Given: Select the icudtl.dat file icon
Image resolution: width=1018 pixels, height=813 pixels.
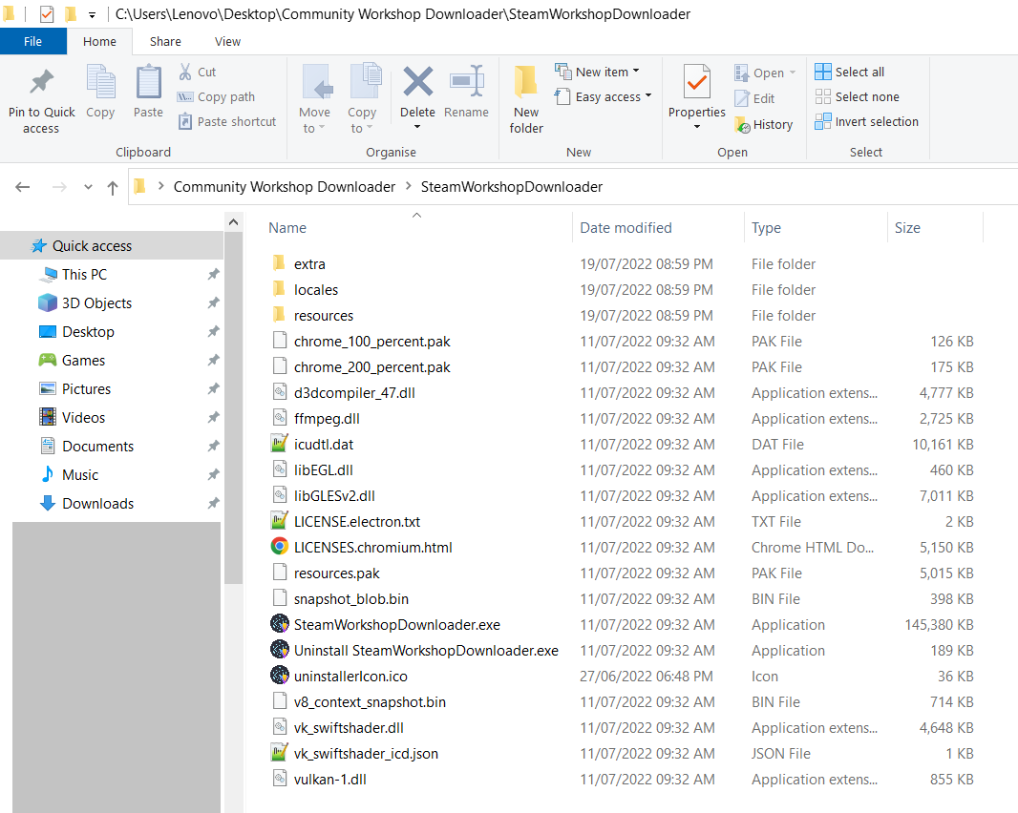Looking at the screenshot, I should tap(279, 444).
